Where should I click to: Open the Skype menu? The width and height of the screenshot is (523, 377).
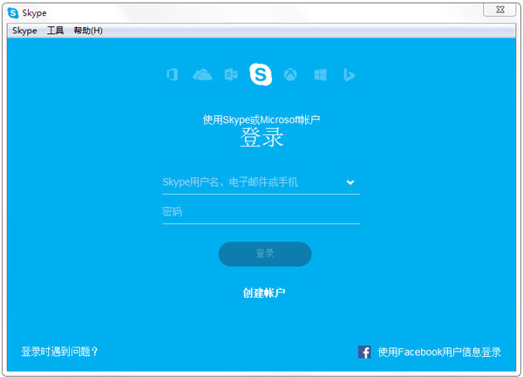(x=24, y=31)
